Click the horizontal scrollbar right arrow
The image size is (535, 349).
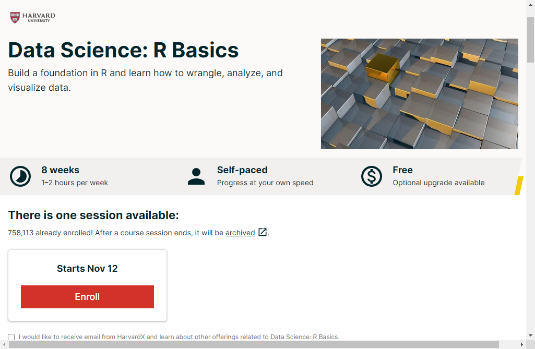point(521,344)
